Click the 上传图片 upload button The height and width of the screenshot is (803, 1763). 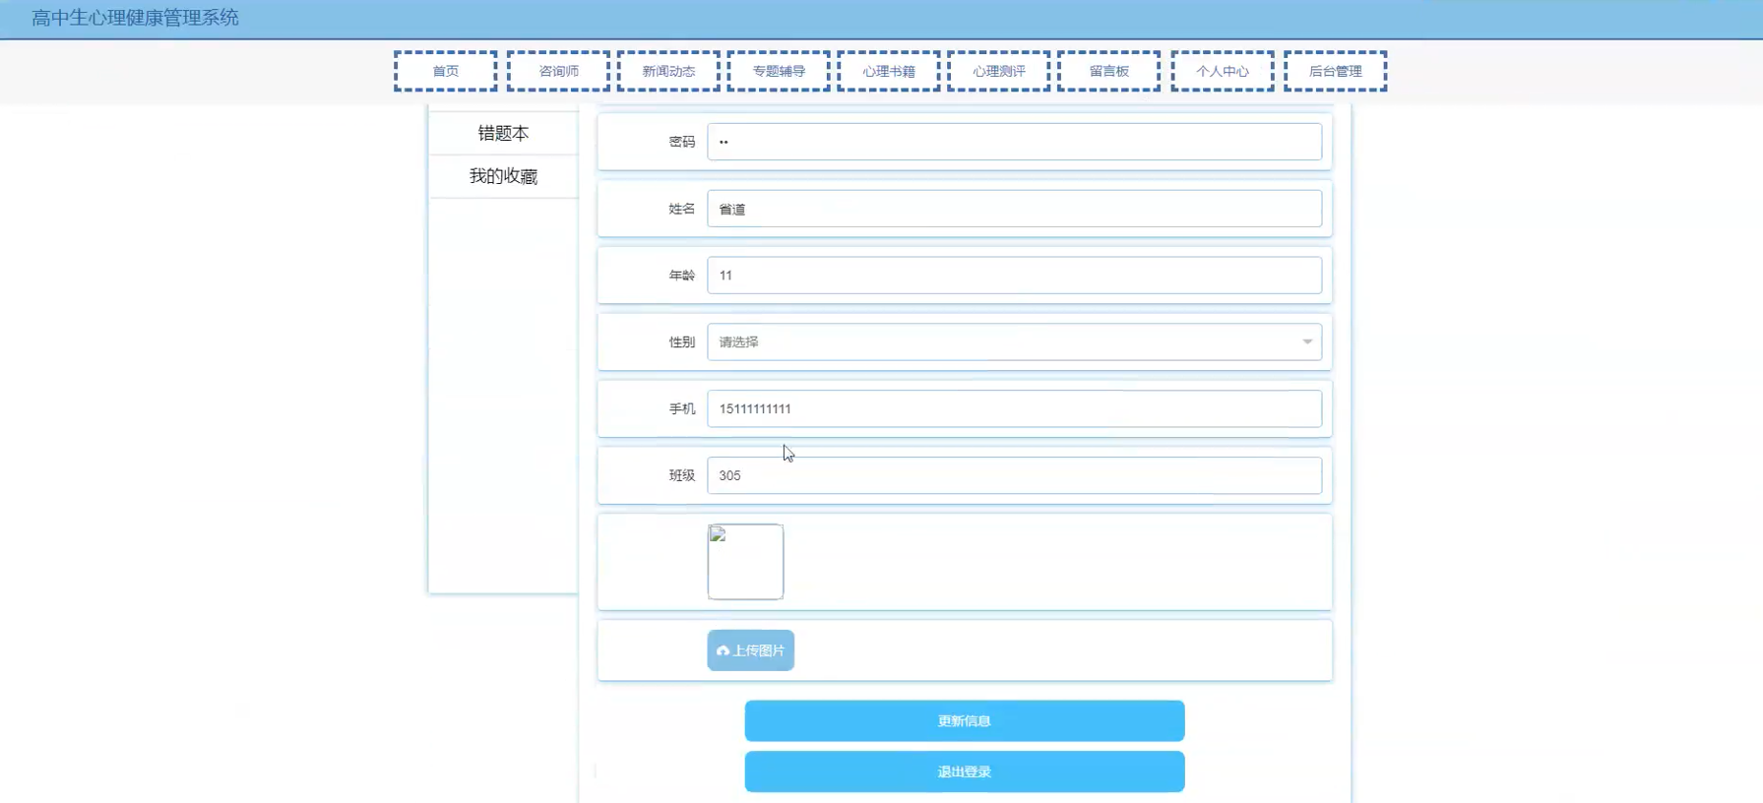(750, 650)
